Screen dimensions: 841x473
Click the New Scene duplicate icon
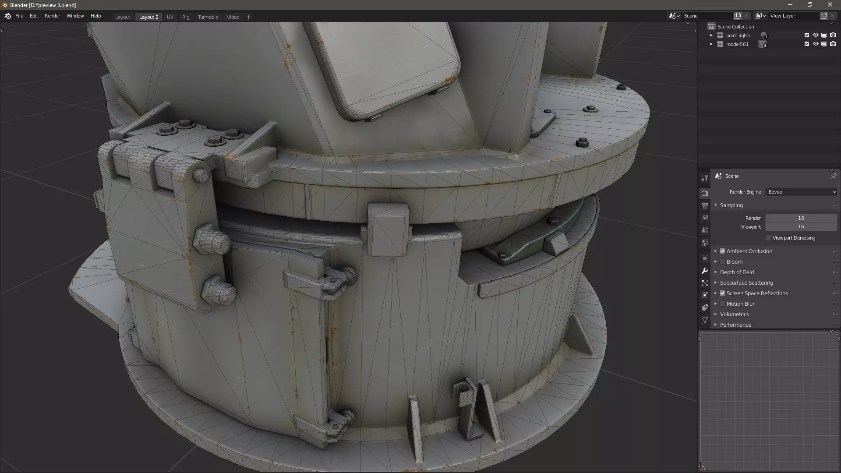click(738, 16)
